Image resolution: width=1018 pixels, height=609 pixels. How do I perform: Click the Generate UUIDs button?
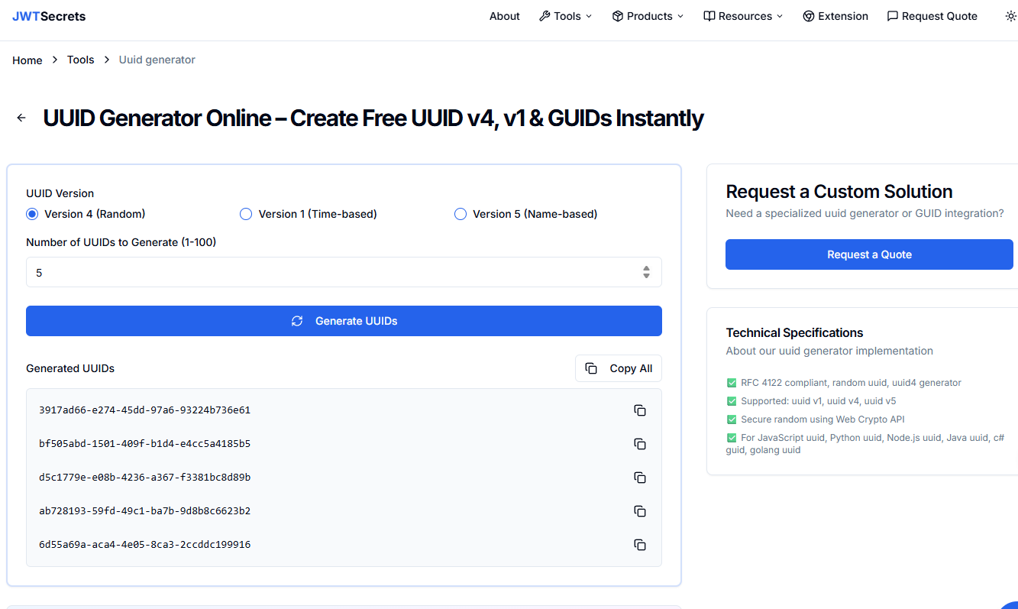pos(344,321)
